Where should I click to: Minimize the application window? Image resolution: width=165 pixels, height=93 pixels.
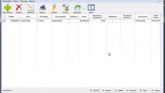tap(156, 1)
